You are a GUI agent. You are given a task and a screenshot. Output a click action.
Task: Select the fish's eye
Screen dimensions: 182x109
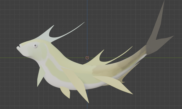coord(35,46)
